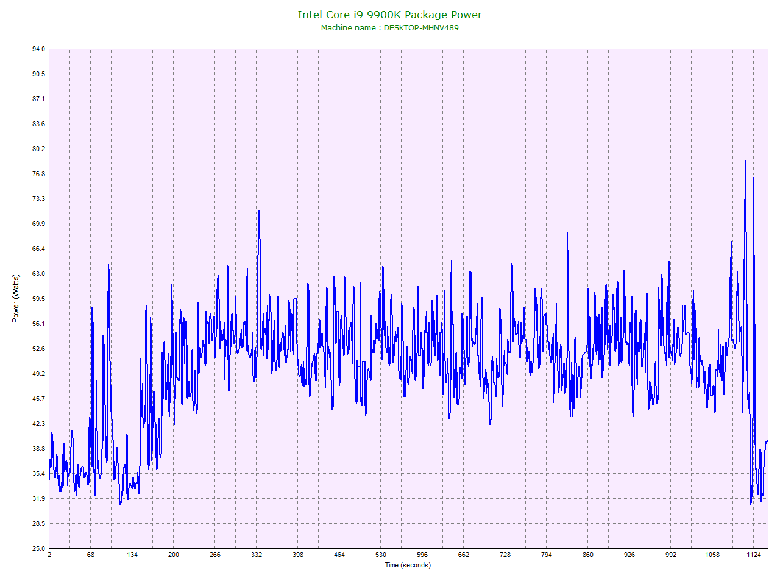Click the 398 time axis label
This screenshot has width=780, height=585.
(x=298, y=555)
